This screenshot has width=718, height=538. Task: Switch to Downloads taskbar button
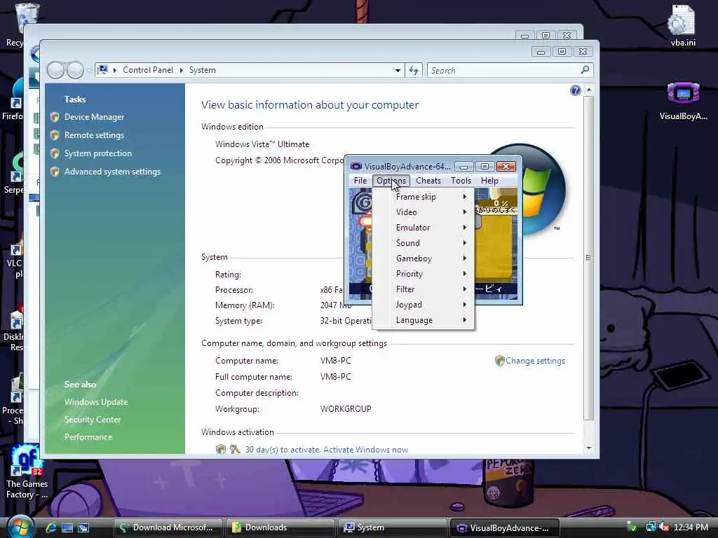pos(280,527)
